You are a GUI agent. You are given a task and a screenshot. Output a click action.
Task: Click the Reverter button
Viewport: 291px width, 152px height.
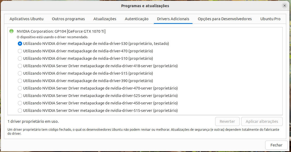[227, 121]
